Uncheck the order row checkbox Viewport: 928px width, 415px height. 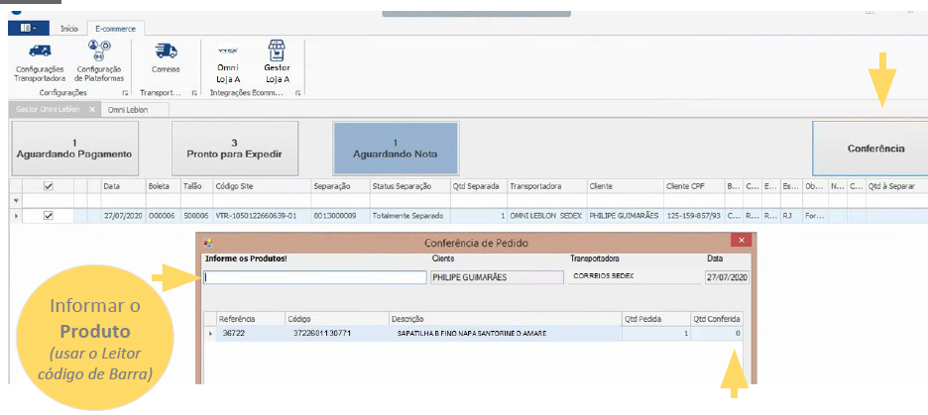[x=48, y=215]
